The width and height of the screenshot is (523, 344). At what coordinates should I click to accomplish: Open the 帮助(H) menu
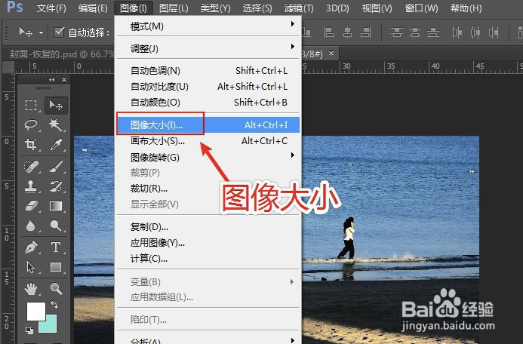(466, 8)
